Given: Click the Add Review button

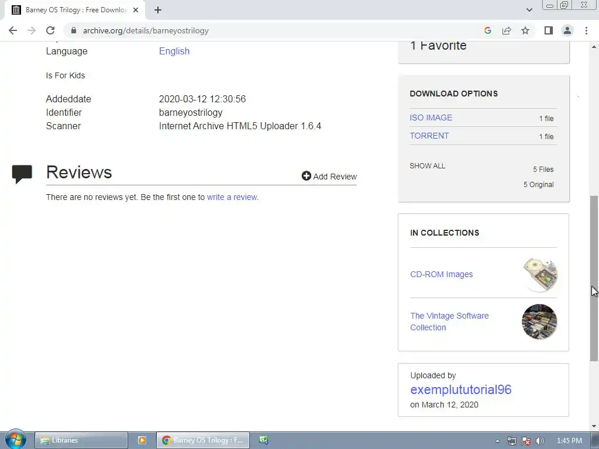Looking at the screenshot, I should click(329, 177).
